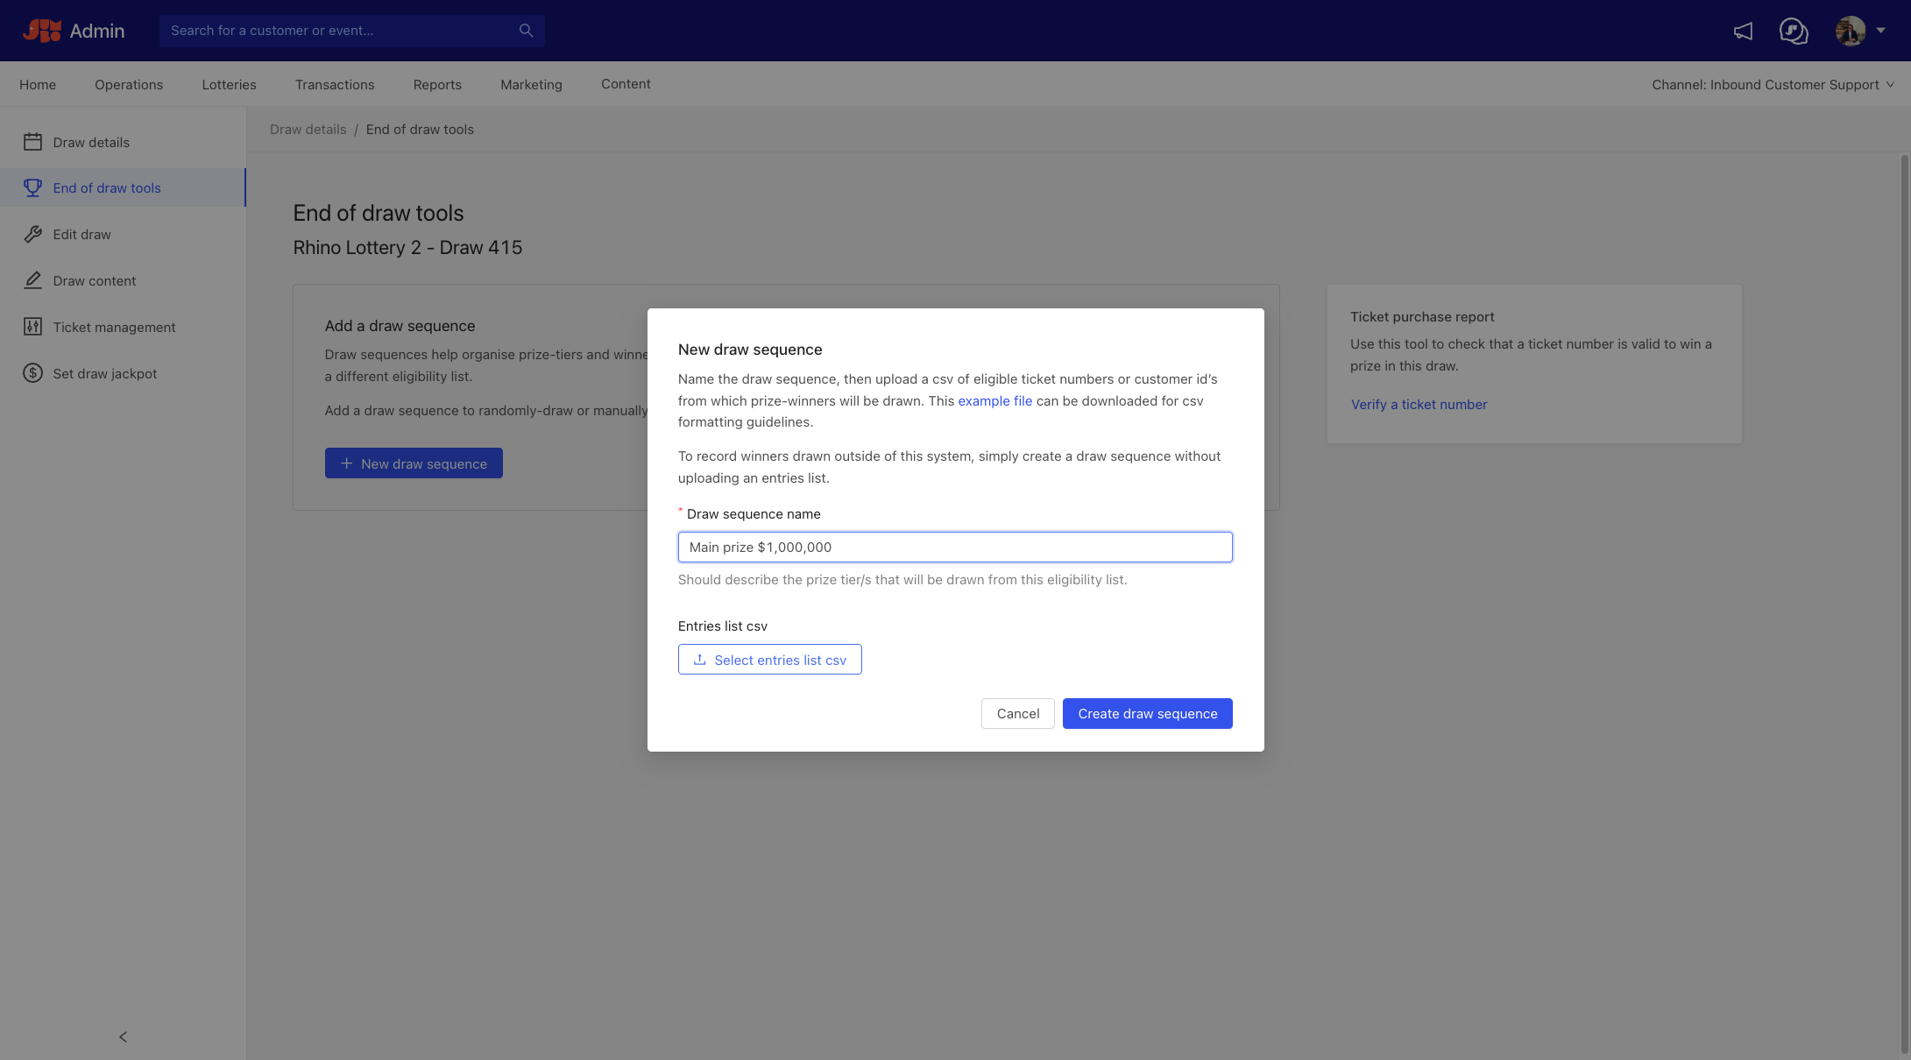Screen dimensions: 1911x1060
Task: Click the dollar Set draw jackpot icon
Action: [32, 373]
